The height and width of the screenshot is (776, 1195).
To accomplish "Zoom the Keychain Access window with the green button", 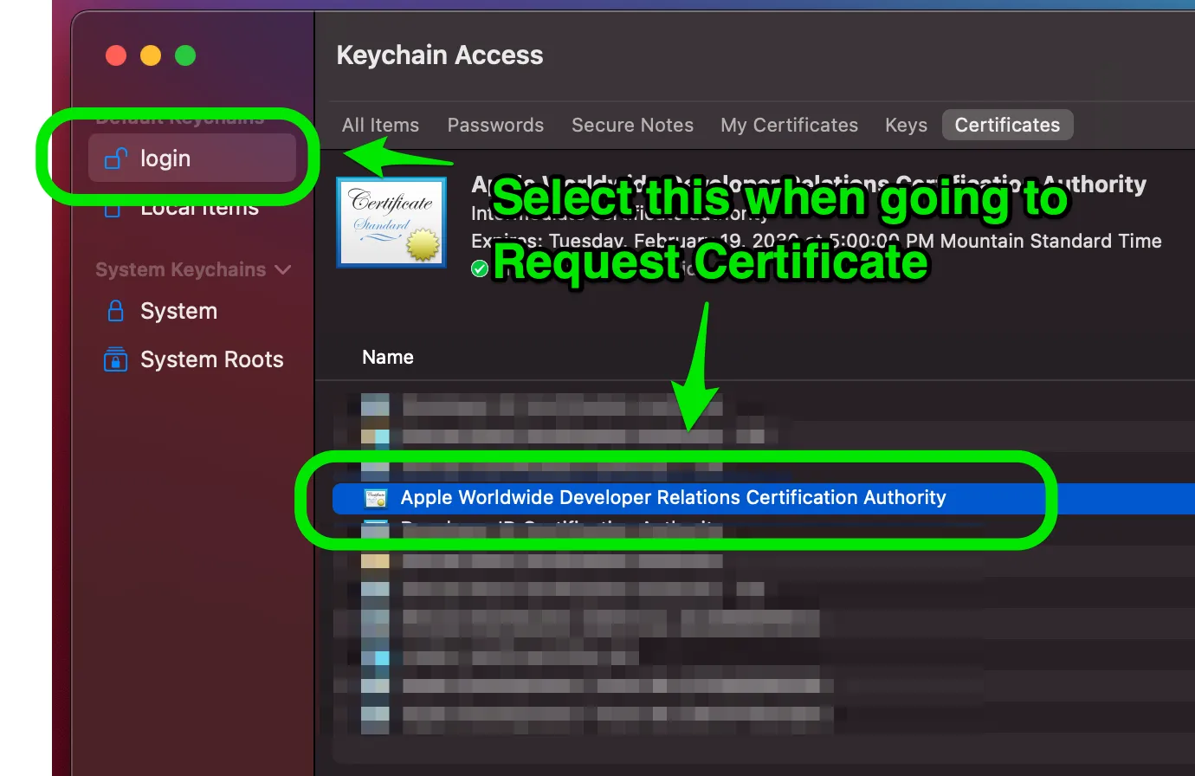I will pos(185,55).
